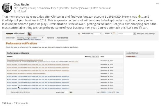The height and width of the screenshot is (106, 161).
Task: Open the post options three-dot menu
Action: [x=158, y=3]
